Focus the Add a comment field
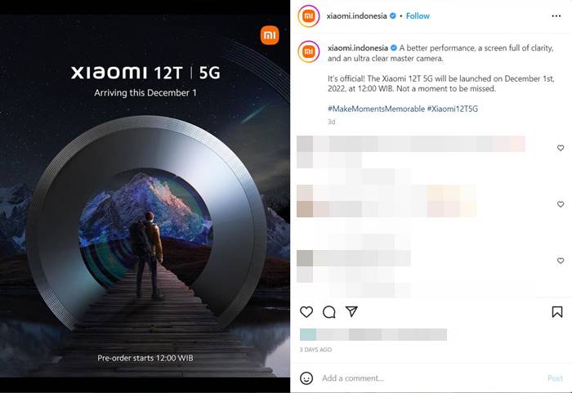The height and width of the screenshot is (393, 572). (431, 378)
